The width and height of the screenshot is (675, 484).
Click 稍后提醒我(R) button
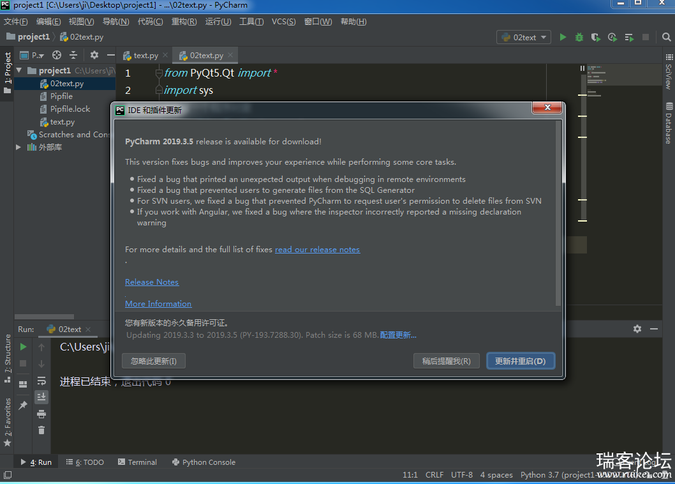[x=447, y=361]
